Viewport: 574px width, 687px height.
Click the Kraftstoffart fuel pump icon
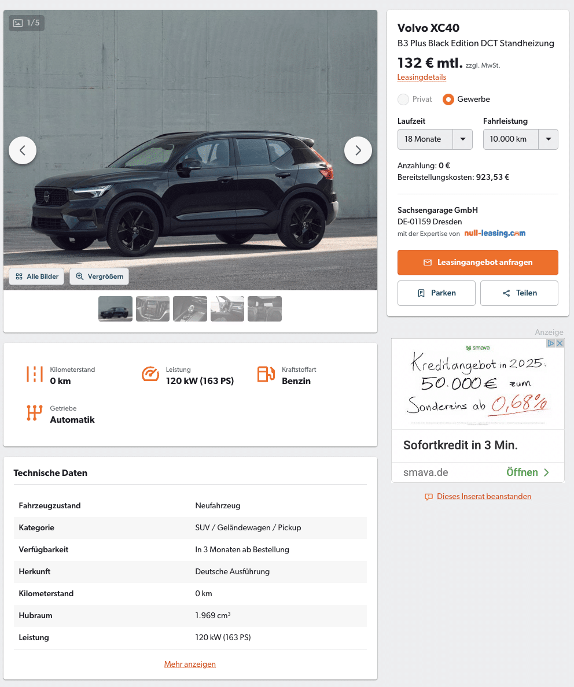[x=266, y=374]
